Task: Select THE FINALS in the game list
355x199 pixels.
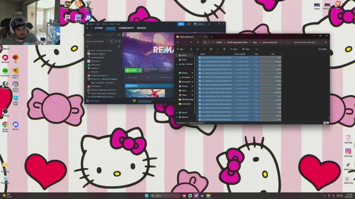Action: point(96,86)
